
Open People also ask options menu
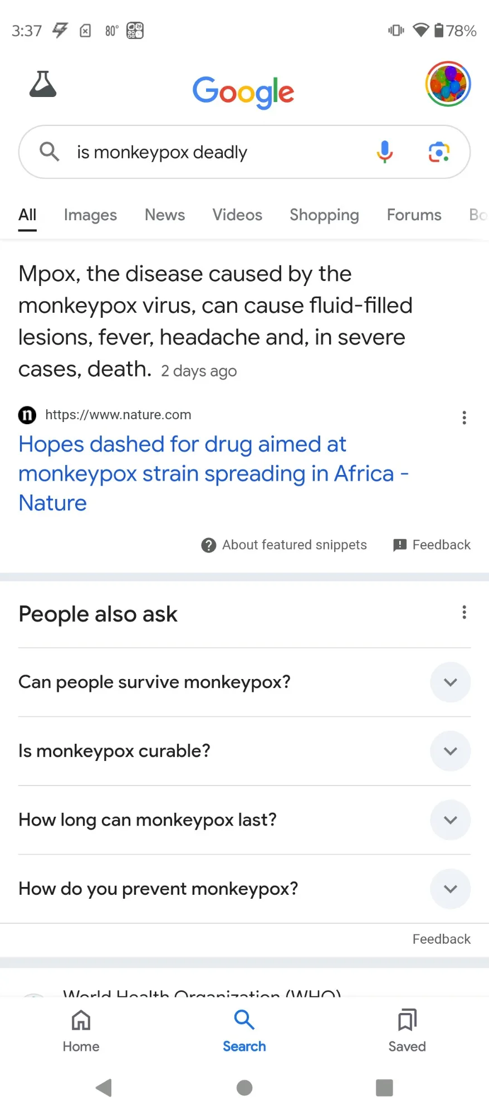(464, 613)
